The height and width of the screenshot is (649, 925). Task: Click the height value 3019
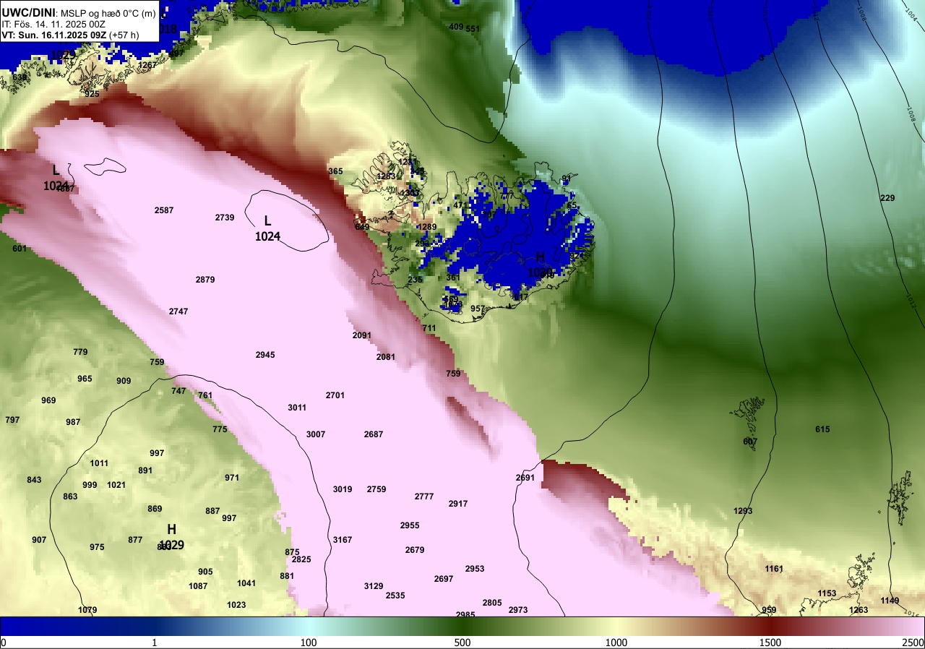point(343,489)
